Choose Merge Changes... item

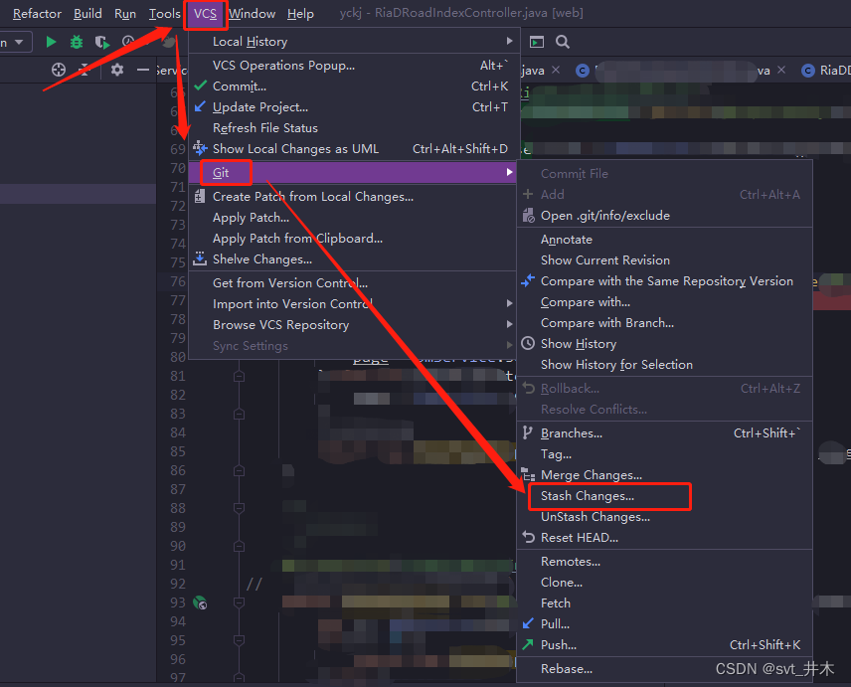(664, 475)
